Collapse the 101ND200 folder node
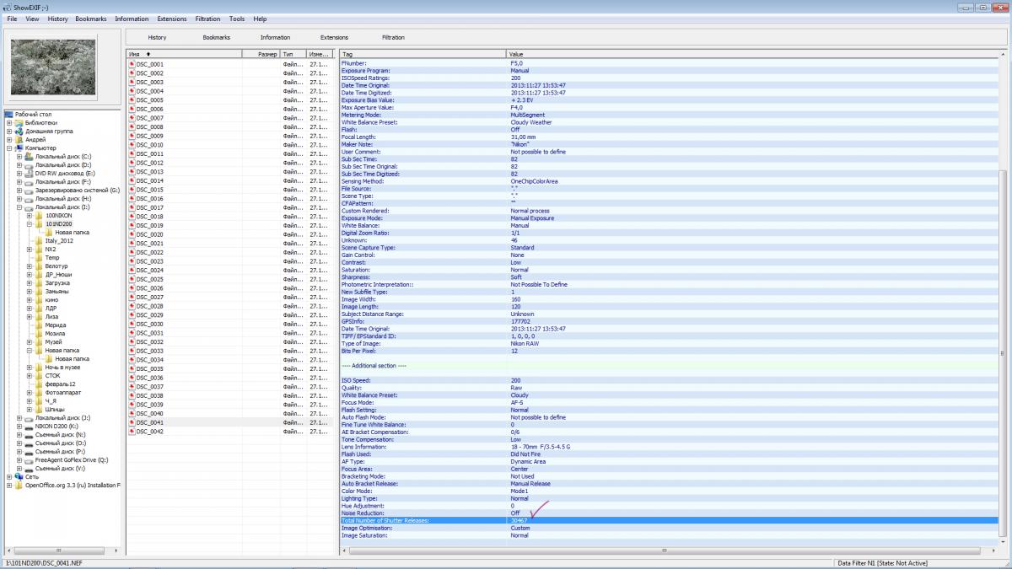This screenshot has height=569, width=1012. [x=30, y=223]
